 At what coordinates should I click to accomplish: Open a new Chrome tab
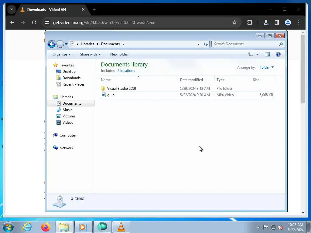94,9
